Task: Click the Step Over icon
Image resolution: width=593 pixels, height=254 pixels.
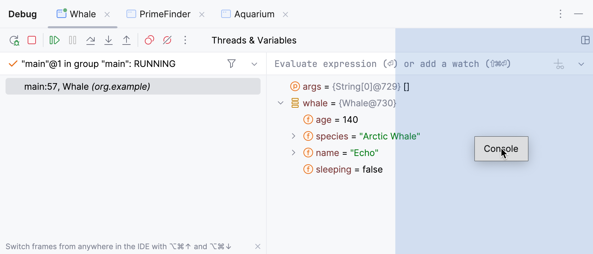Action: pos(91,40)
